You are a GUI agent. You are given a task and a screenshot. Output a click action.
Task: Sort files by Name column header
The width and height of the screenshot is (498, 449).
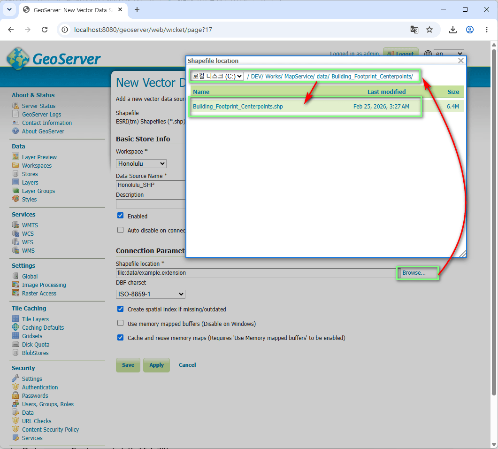[x=201, y=92]
